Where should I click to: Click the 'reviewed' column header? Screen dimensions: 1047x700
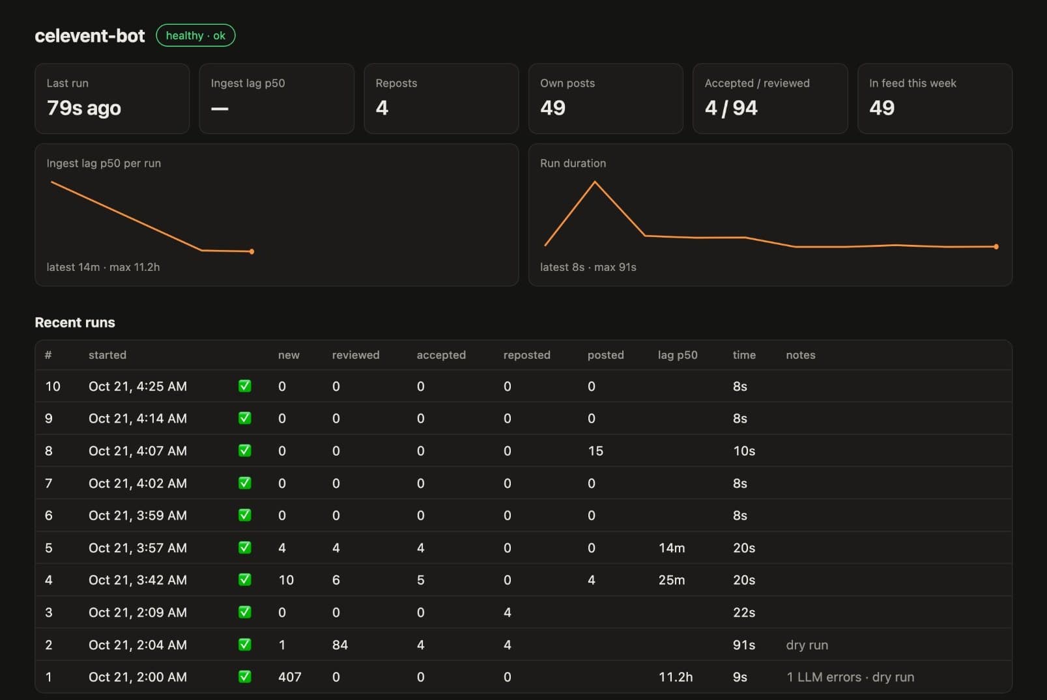[x=356, y=355]
